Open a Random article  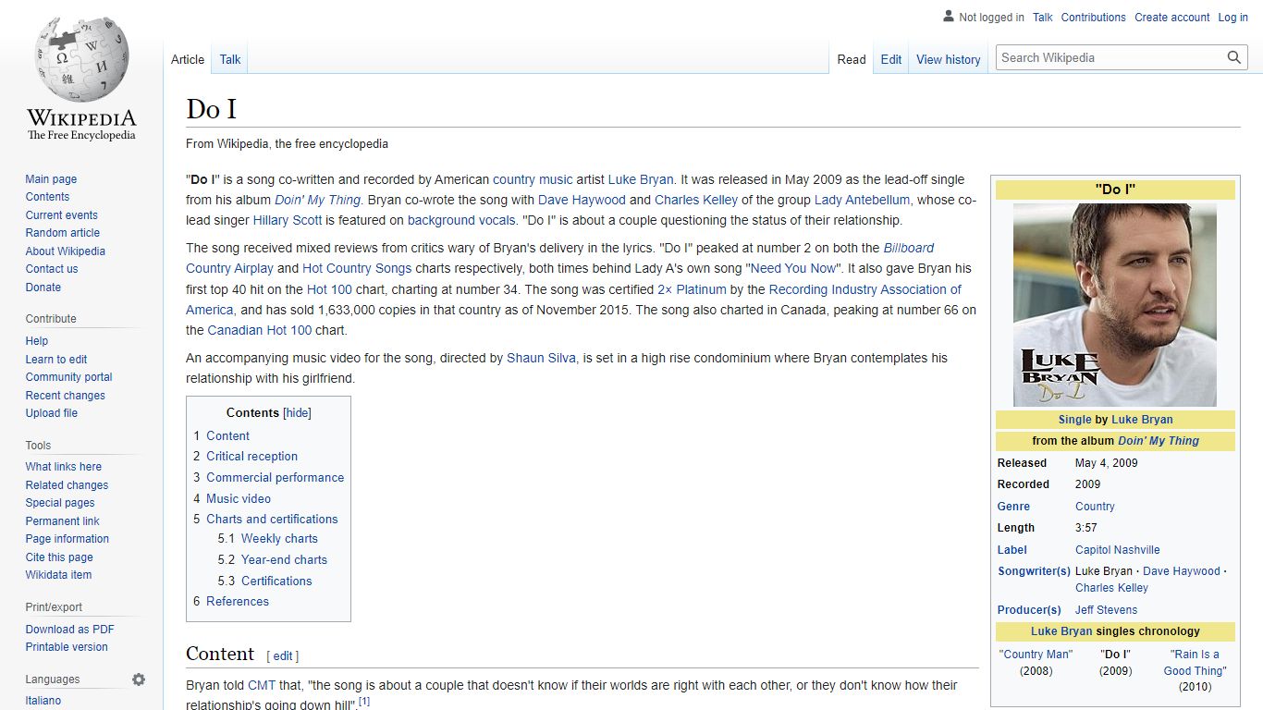tap(62, 233)
